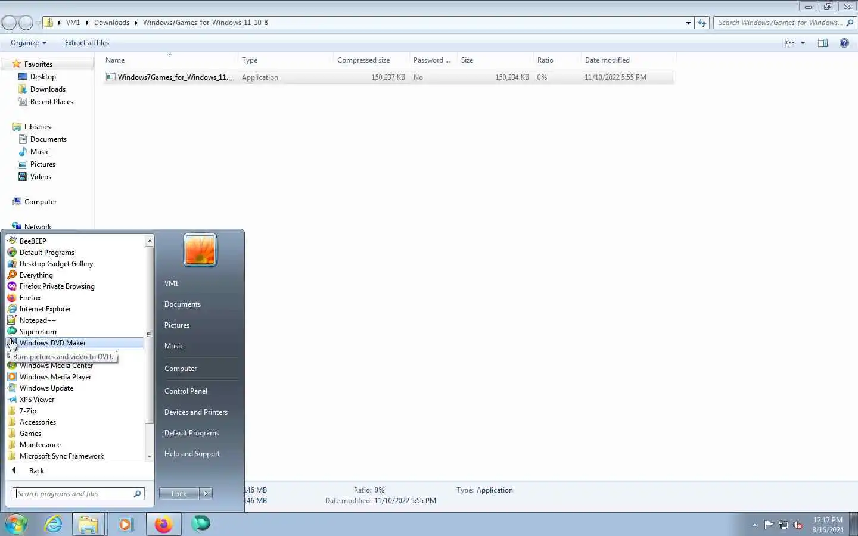Click the Explorer Back navigation button

point(9,23)
